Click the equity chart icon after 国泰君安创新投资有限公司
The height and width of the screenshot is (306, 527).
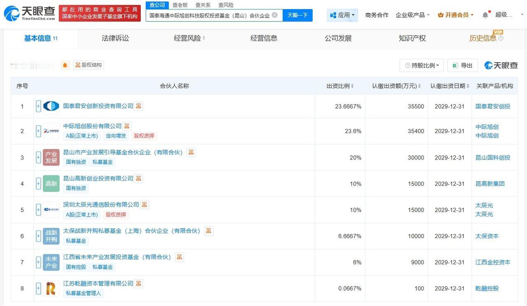[138, 105]
